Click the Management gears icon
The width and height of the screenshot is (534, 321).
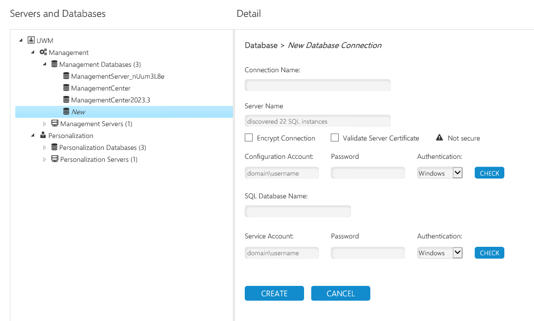pyautogui.click(x=43, y=52)
